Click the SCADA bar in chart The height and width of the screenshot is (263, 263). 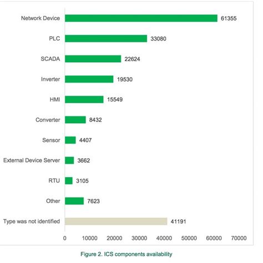coord(93,59)
